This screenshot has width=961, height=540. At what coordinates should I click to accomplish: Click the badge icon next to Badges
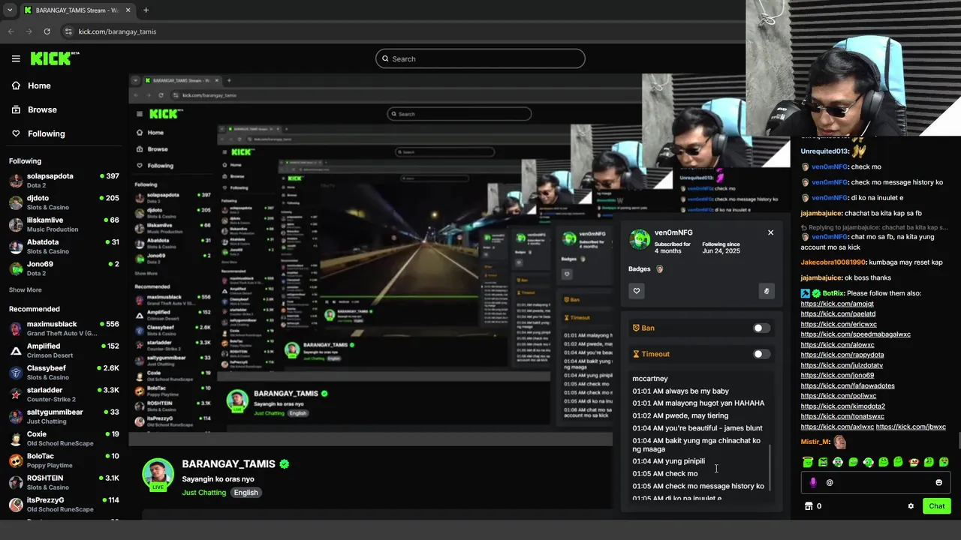pos(660,268)
